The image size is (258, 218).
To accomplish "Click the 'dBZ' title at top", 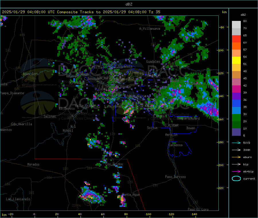I will [x=129, y=4].
